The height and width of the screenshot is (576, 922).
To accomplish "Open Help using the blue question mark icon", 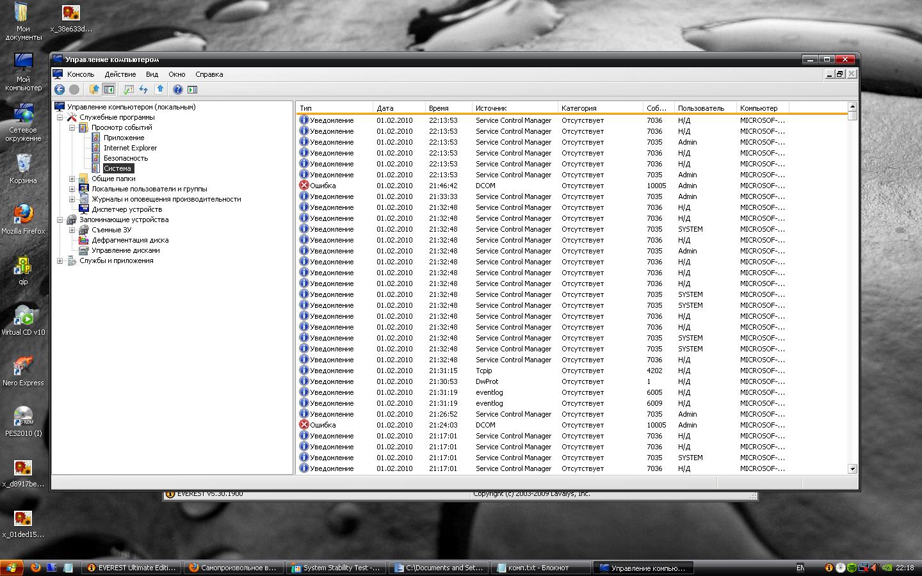I will 177,90.
